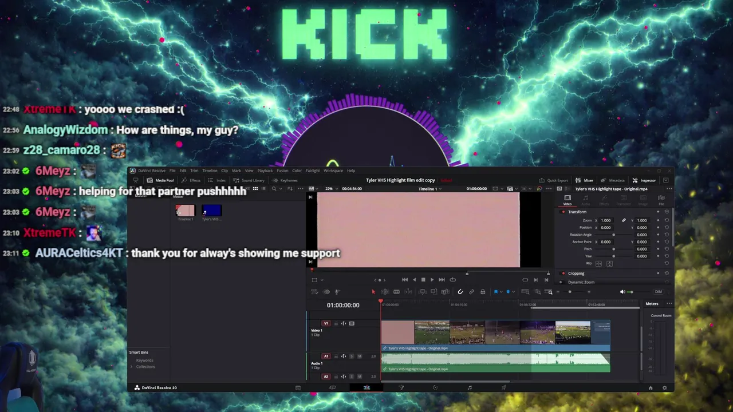
Task: Open the Sound Library panel
Action: (249, 180)
